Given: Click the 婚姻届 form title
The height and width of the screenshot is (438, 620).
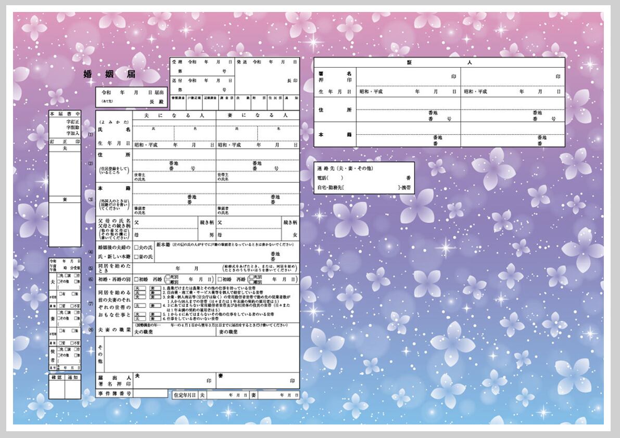Looking at the screenshot, I should coord(109,74).
